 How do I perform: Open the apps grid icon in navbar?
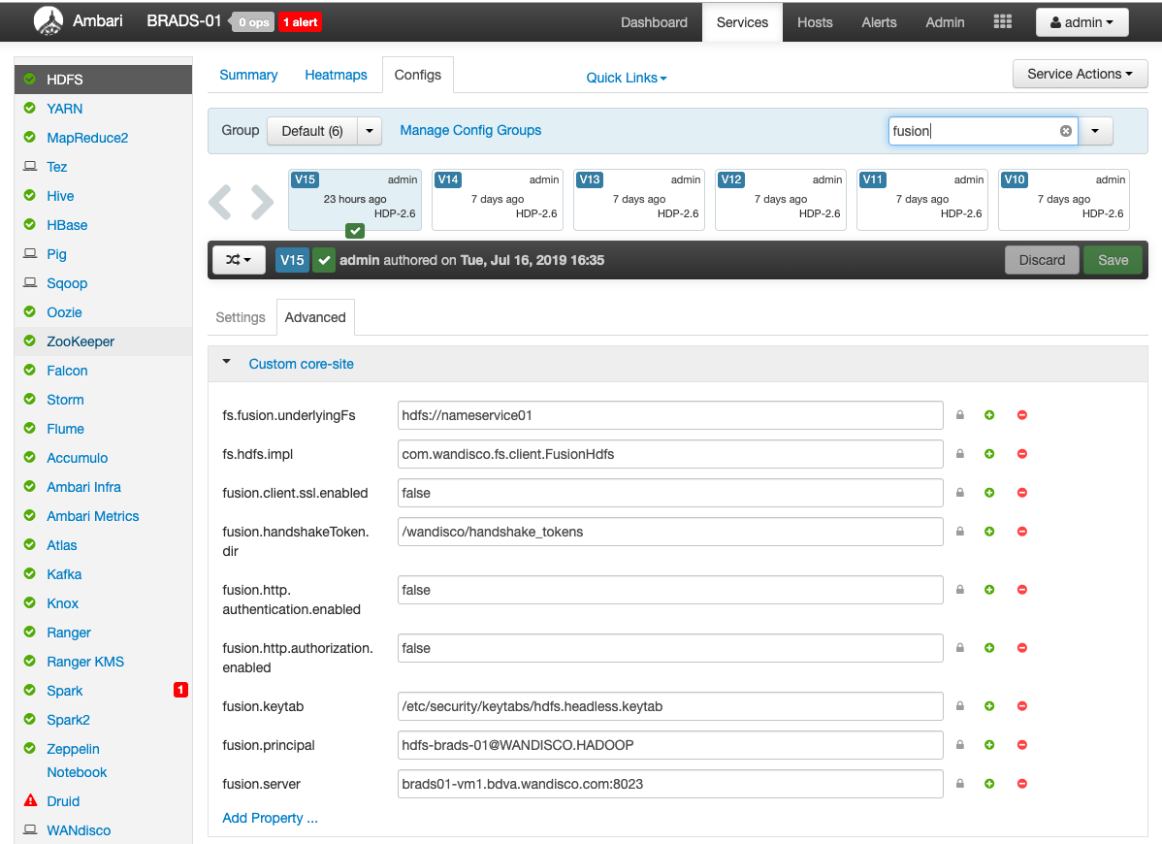tap(1003, 22)
